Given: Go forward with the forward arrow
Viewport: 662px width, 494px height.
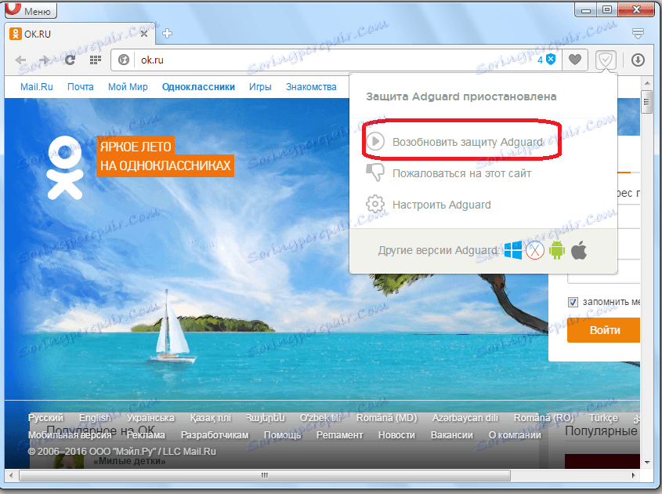Looking at the screenshot, I should point(45,60).
